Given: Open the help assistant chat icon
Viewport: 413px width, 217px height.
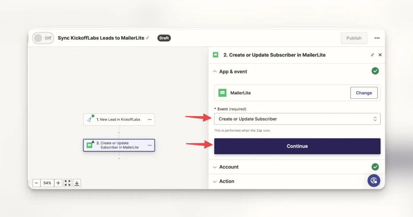Looking at the screenshot, I should pos(374,181).
